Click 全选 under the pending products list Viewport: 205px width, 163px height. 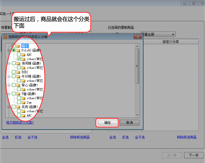[x=5, y=137]
